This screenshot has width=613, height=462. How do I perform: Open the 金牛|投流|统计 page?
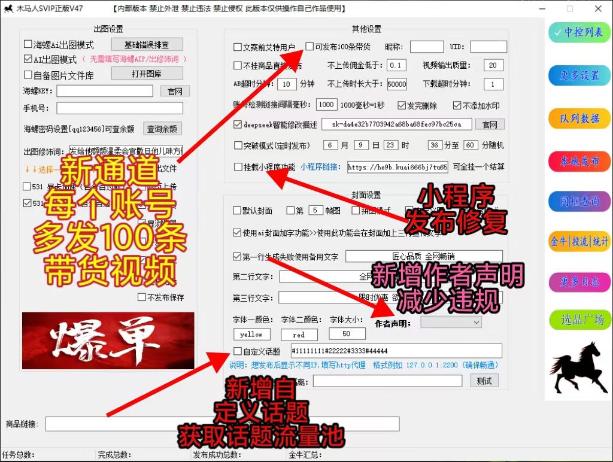[579, 241]
